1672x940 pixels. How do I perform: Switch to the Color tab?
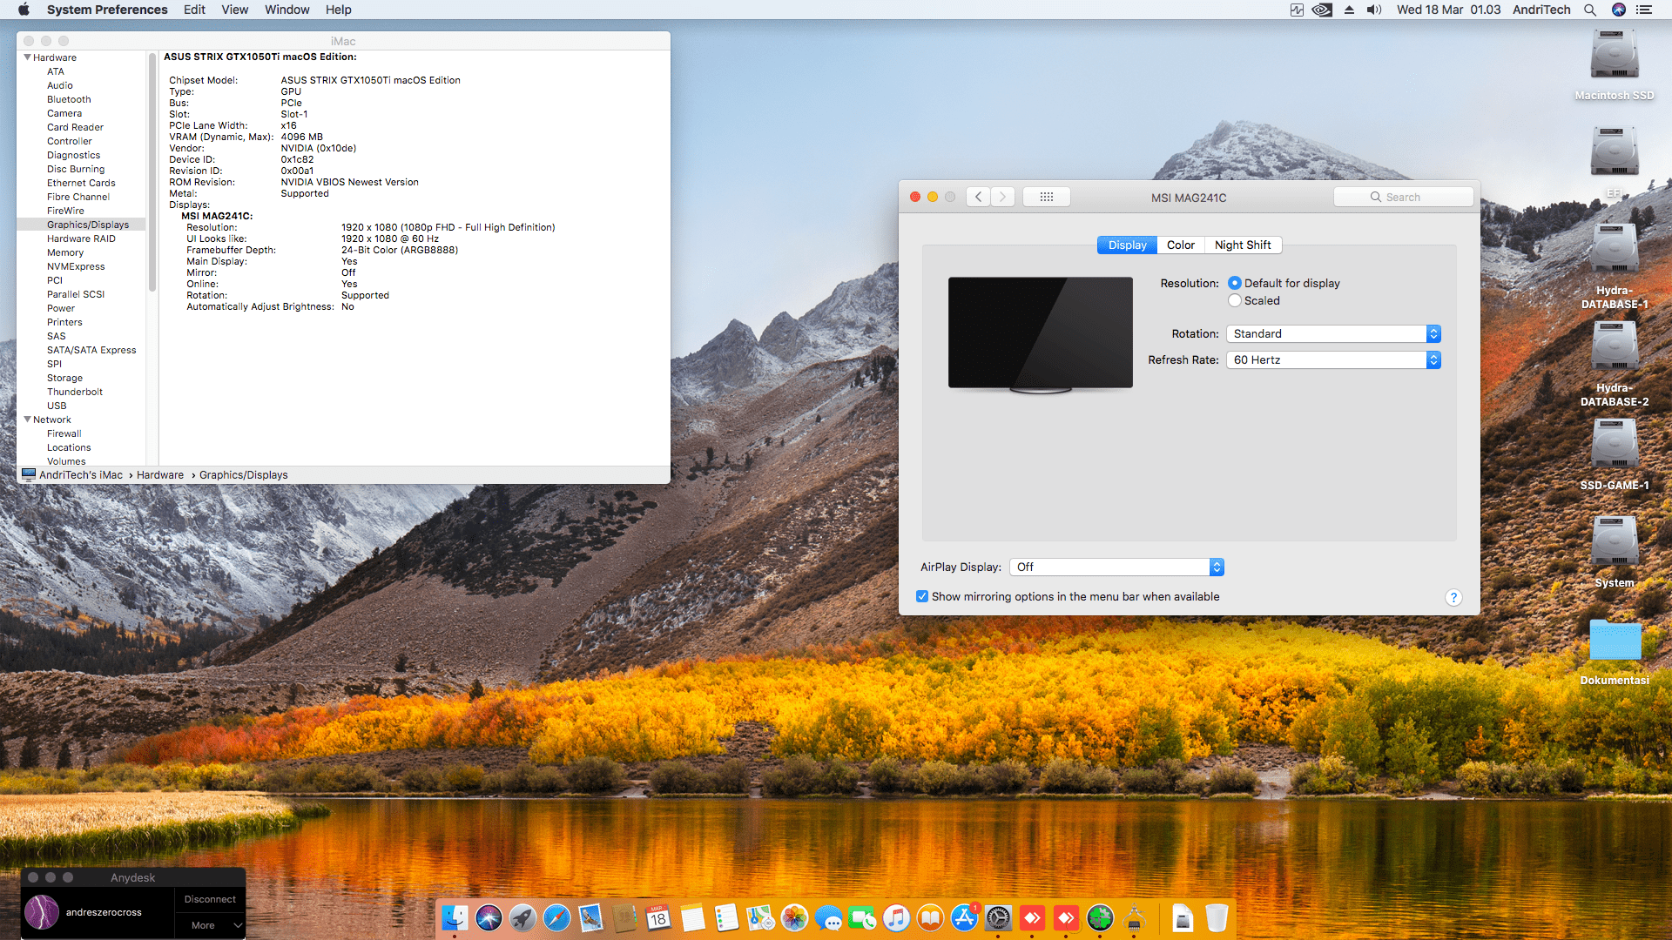click(1180, 245)
